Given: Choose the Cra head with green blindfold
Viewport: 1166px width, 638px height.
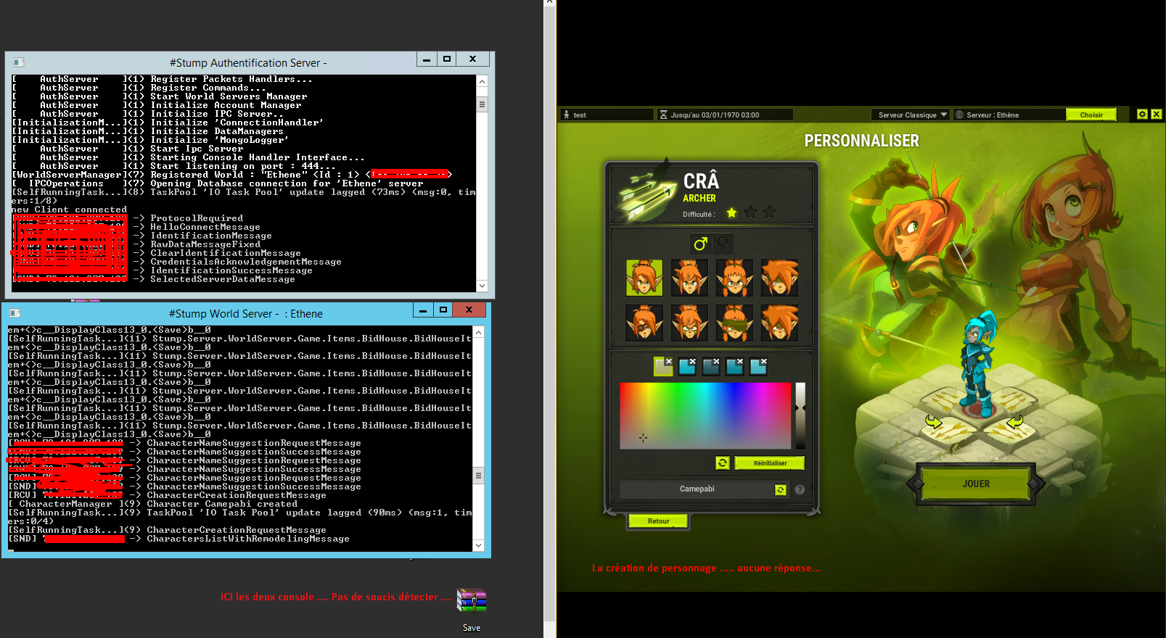Looking at the screenshot, I should tap(734, 323).
